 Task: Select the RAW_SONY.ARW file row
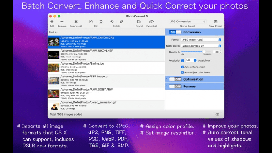[x=106, y=94]
